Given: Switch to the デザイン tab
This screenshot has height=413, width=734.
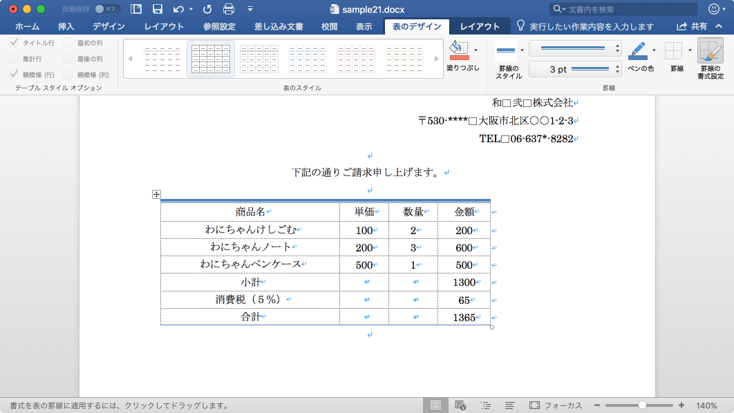Looking at the screenshot, I should (109, 27).
